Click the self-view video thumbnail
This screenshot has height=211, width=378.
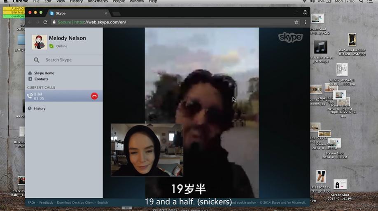(147, 150)
